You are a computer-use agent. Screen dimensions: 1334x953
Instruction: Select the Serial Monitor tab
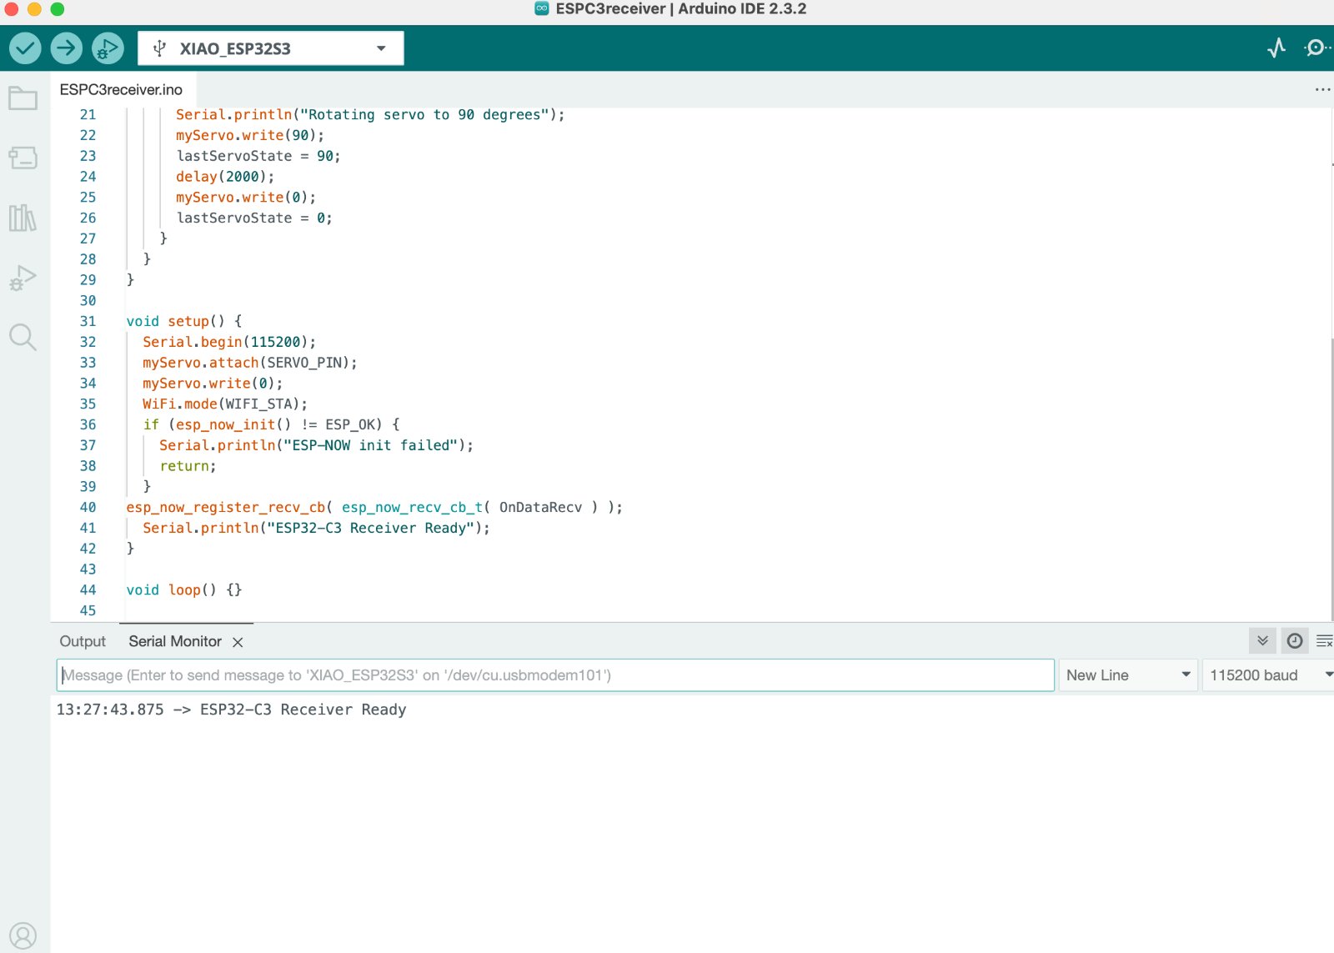click(x=175, y=641)
